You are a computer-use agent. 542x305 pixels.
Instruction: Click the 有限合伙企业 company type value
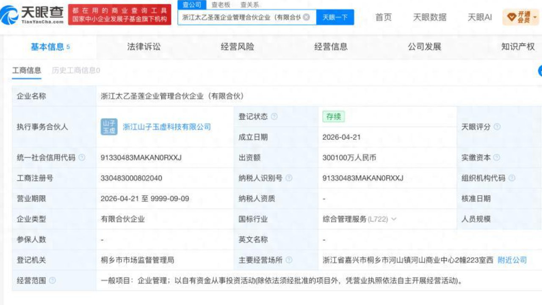(x=123, y=219)
